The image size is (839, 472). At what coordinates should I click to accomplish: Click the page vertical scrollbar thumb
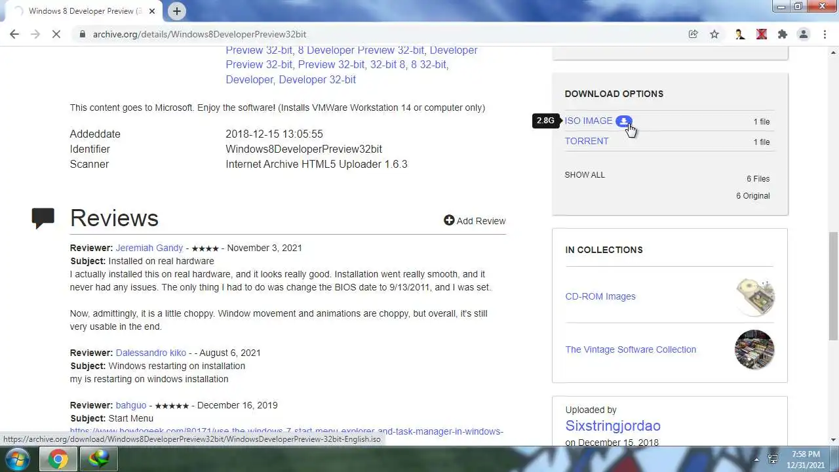point(833,285)
